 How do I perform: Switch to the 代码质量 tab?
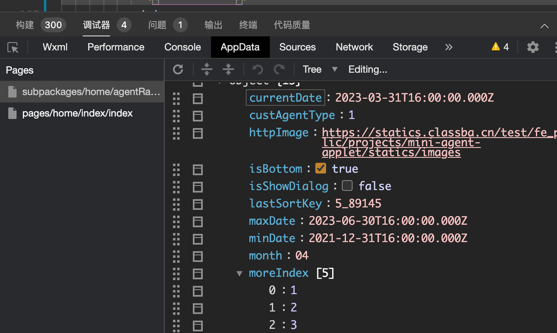pos(292,25)
